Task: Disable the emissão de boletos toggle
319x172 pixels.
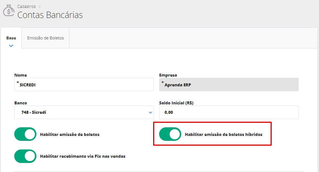Action: [25, 134]
